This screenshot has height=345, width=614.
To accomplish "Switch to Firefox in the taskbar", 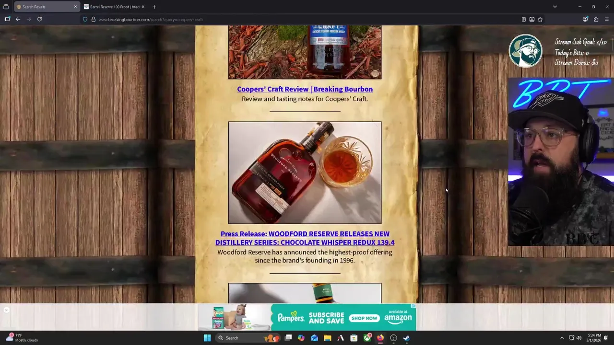I will 380,338.
